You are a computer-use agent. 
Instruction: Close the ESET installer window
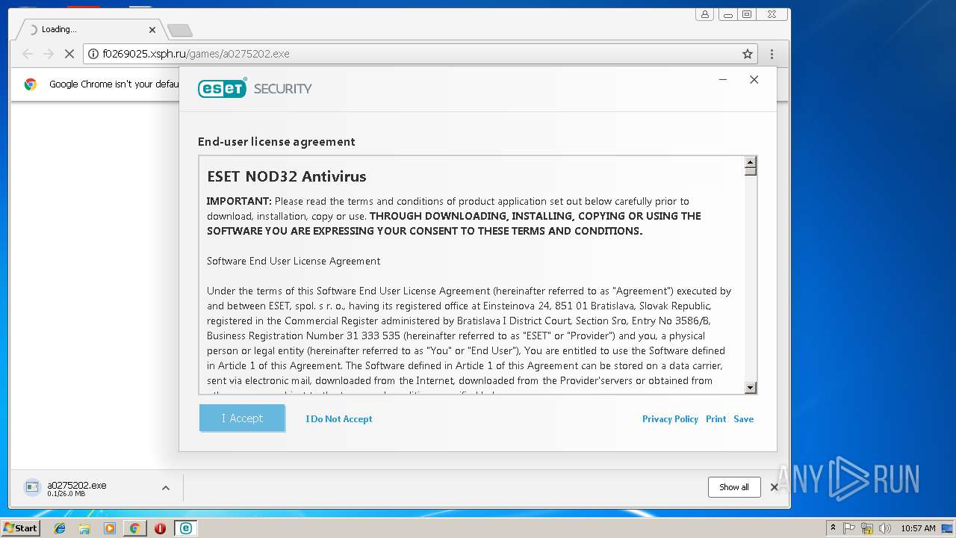tap(754, 80)
